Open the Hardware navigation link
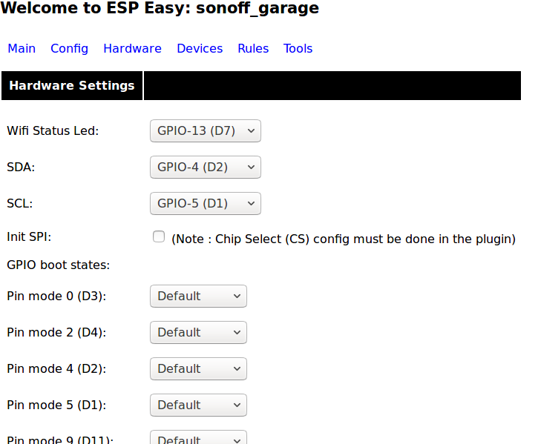 [132, 49]
